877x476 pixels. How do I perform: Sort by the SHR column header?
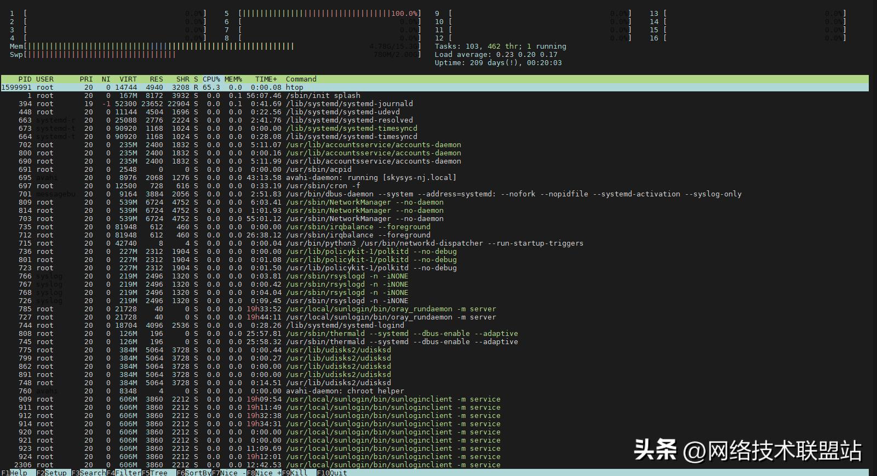coord(182,79)
